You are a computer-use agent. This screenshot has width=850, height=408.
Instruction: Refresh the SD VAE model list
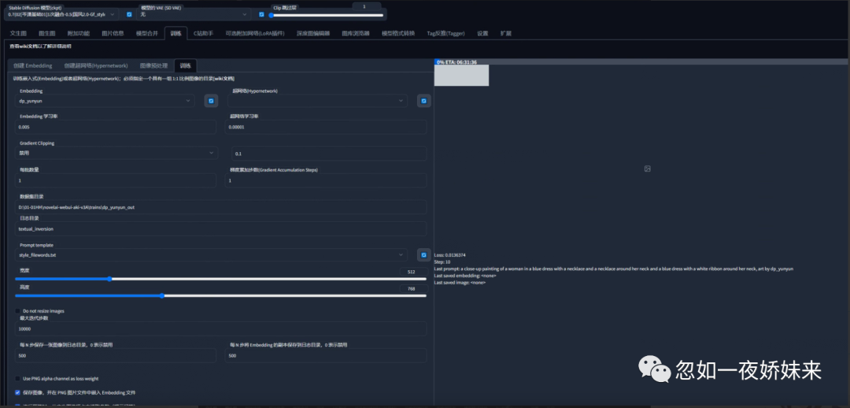click(261, 14)
